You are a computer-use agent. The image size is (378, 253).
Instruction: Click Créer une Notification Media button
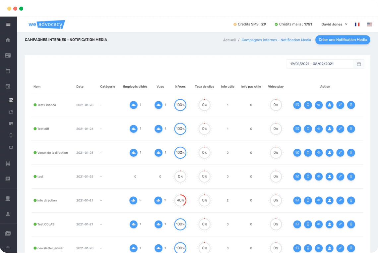tap(343, 40)
